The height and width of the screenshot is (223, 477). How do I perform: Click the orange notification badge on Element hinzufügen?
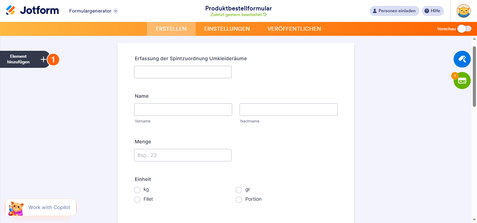click(x=53, y=59)
